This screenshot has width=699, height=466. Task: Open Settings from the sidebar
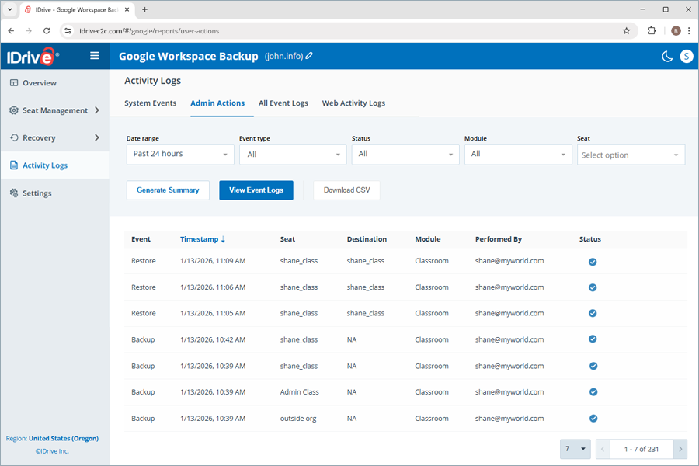[37, 193]
